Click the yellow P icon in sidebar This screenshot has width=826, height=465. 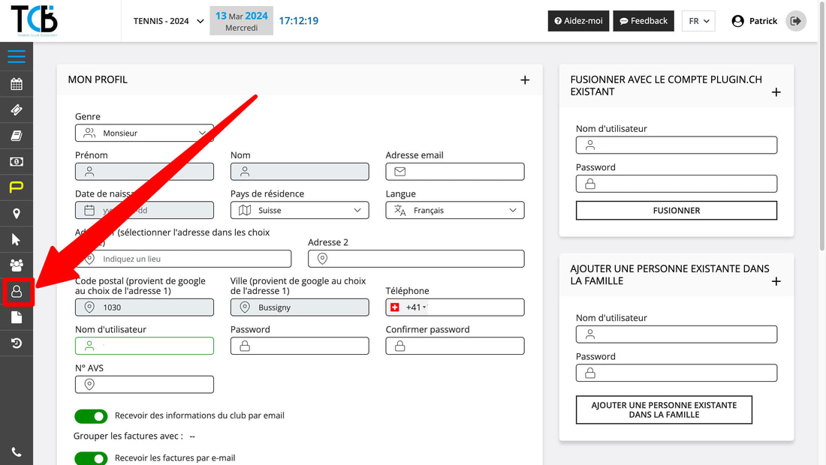pos(17,187)
